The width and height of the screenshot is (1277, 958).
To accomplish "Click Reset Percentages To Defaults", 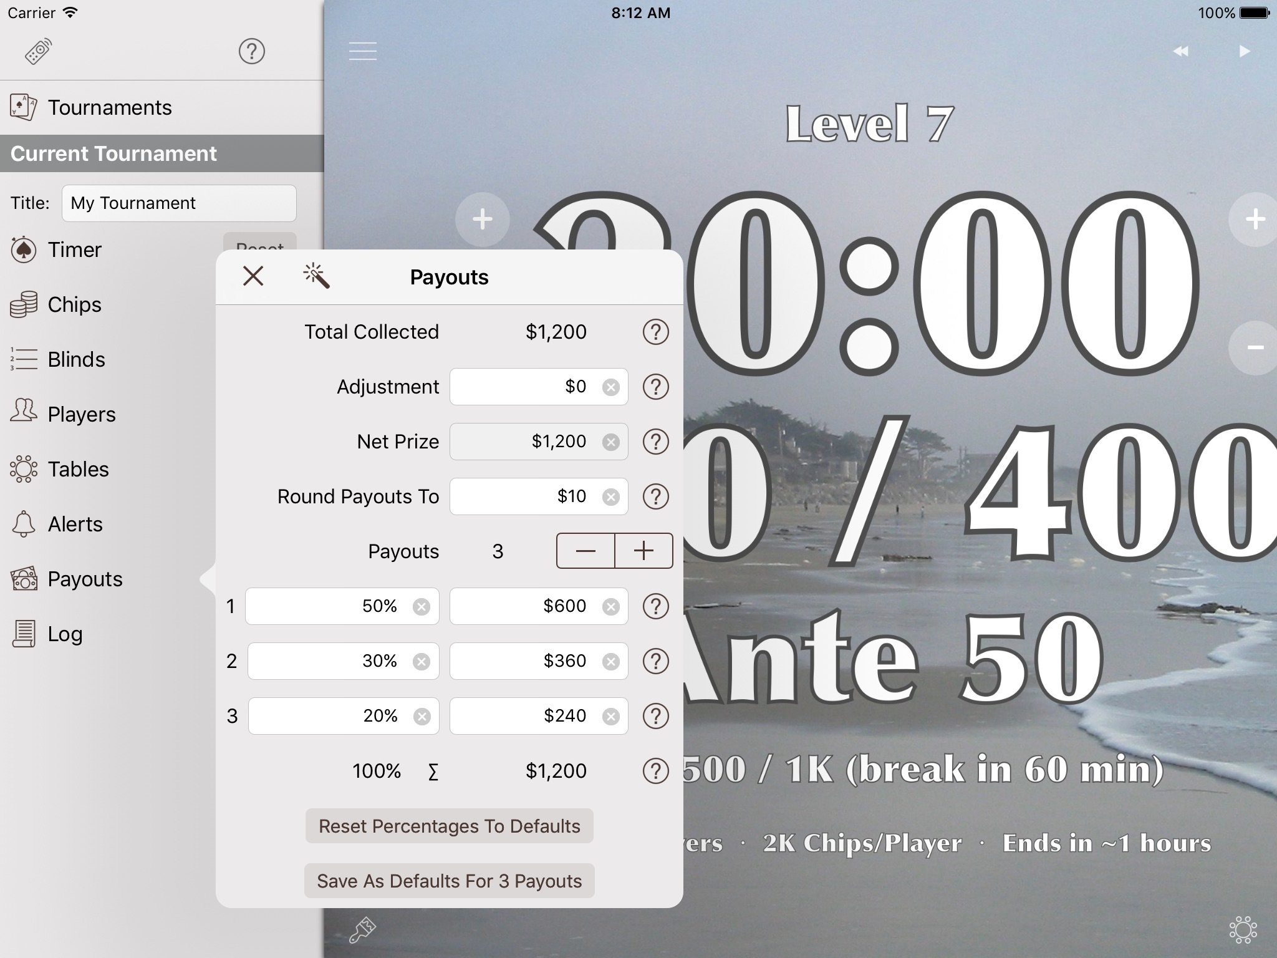I will (x=449, y=826).
